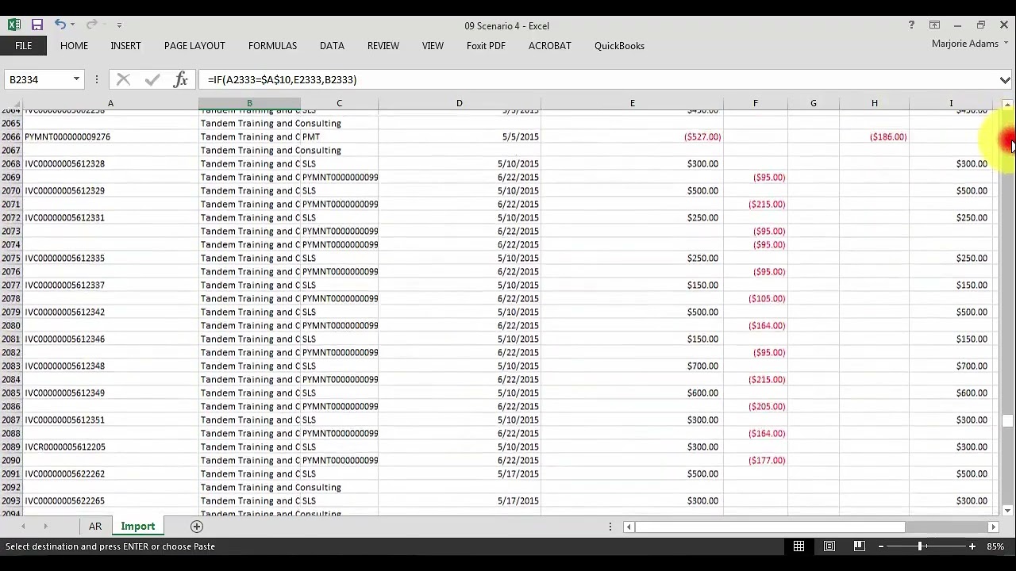Open Excel Help question mark
The width and height of the screenshot is (1016, 571).
pyautogui.click(x=911, y=25)
